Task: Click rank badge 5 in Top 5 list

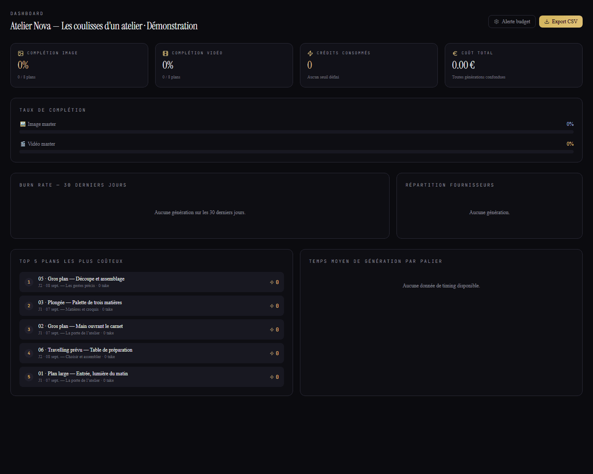Action: [x=29, y=377]
